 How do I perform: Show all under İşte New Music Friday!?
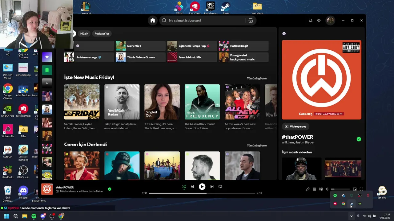(x=257, y=78)
